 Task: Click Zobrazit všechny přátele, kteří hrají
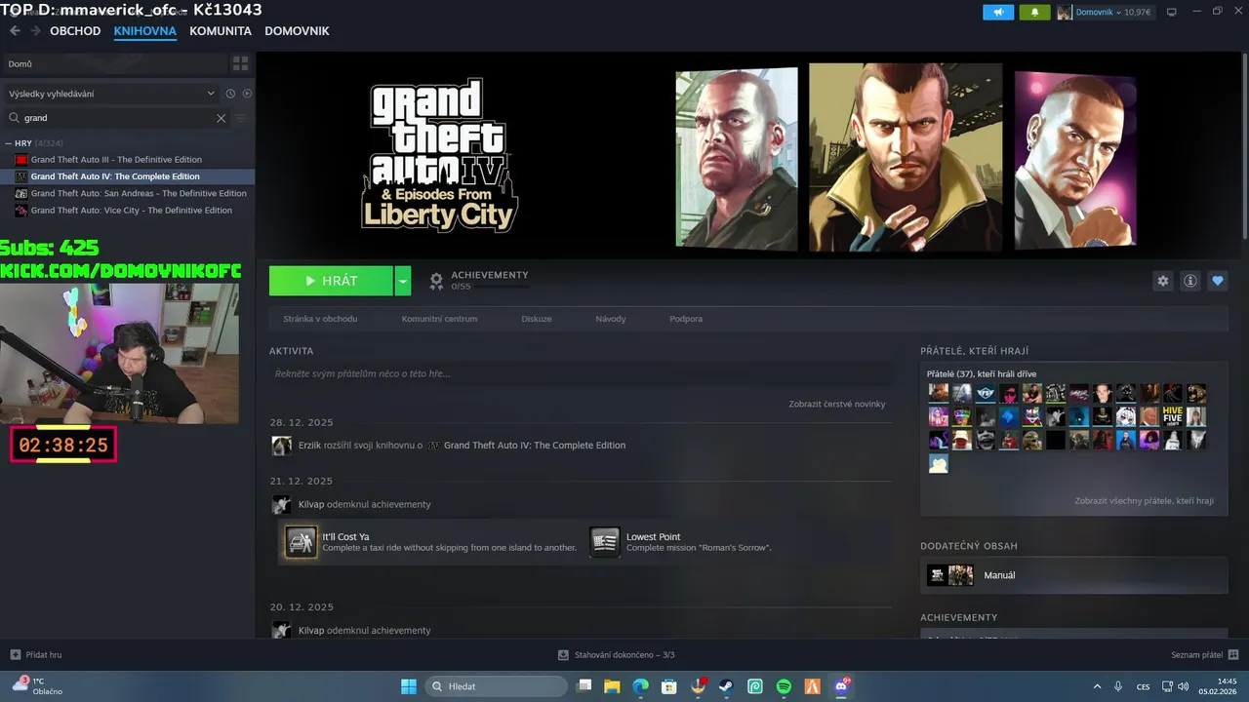(x=1144, y=501)
